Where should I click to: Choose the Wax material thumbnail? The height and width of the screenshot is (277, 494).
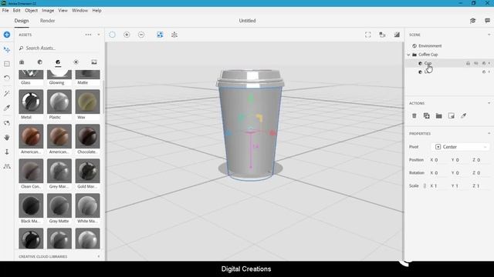(87, 102)
